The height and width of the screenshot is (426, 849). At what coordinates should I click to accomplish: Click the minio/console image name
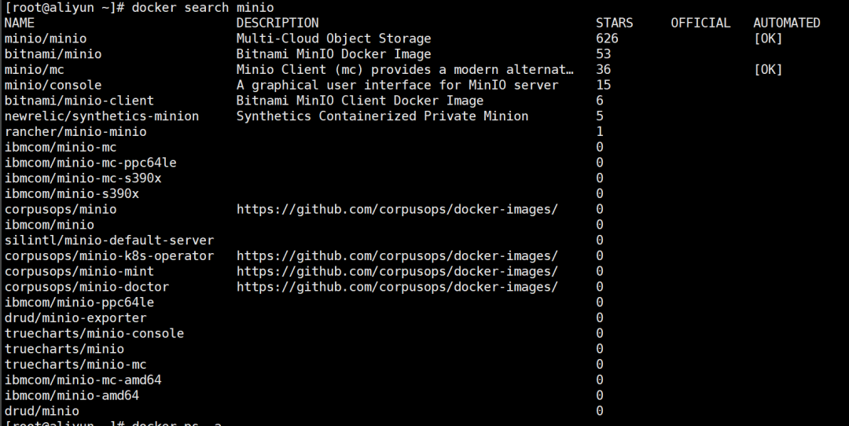(x=53, y=85)
